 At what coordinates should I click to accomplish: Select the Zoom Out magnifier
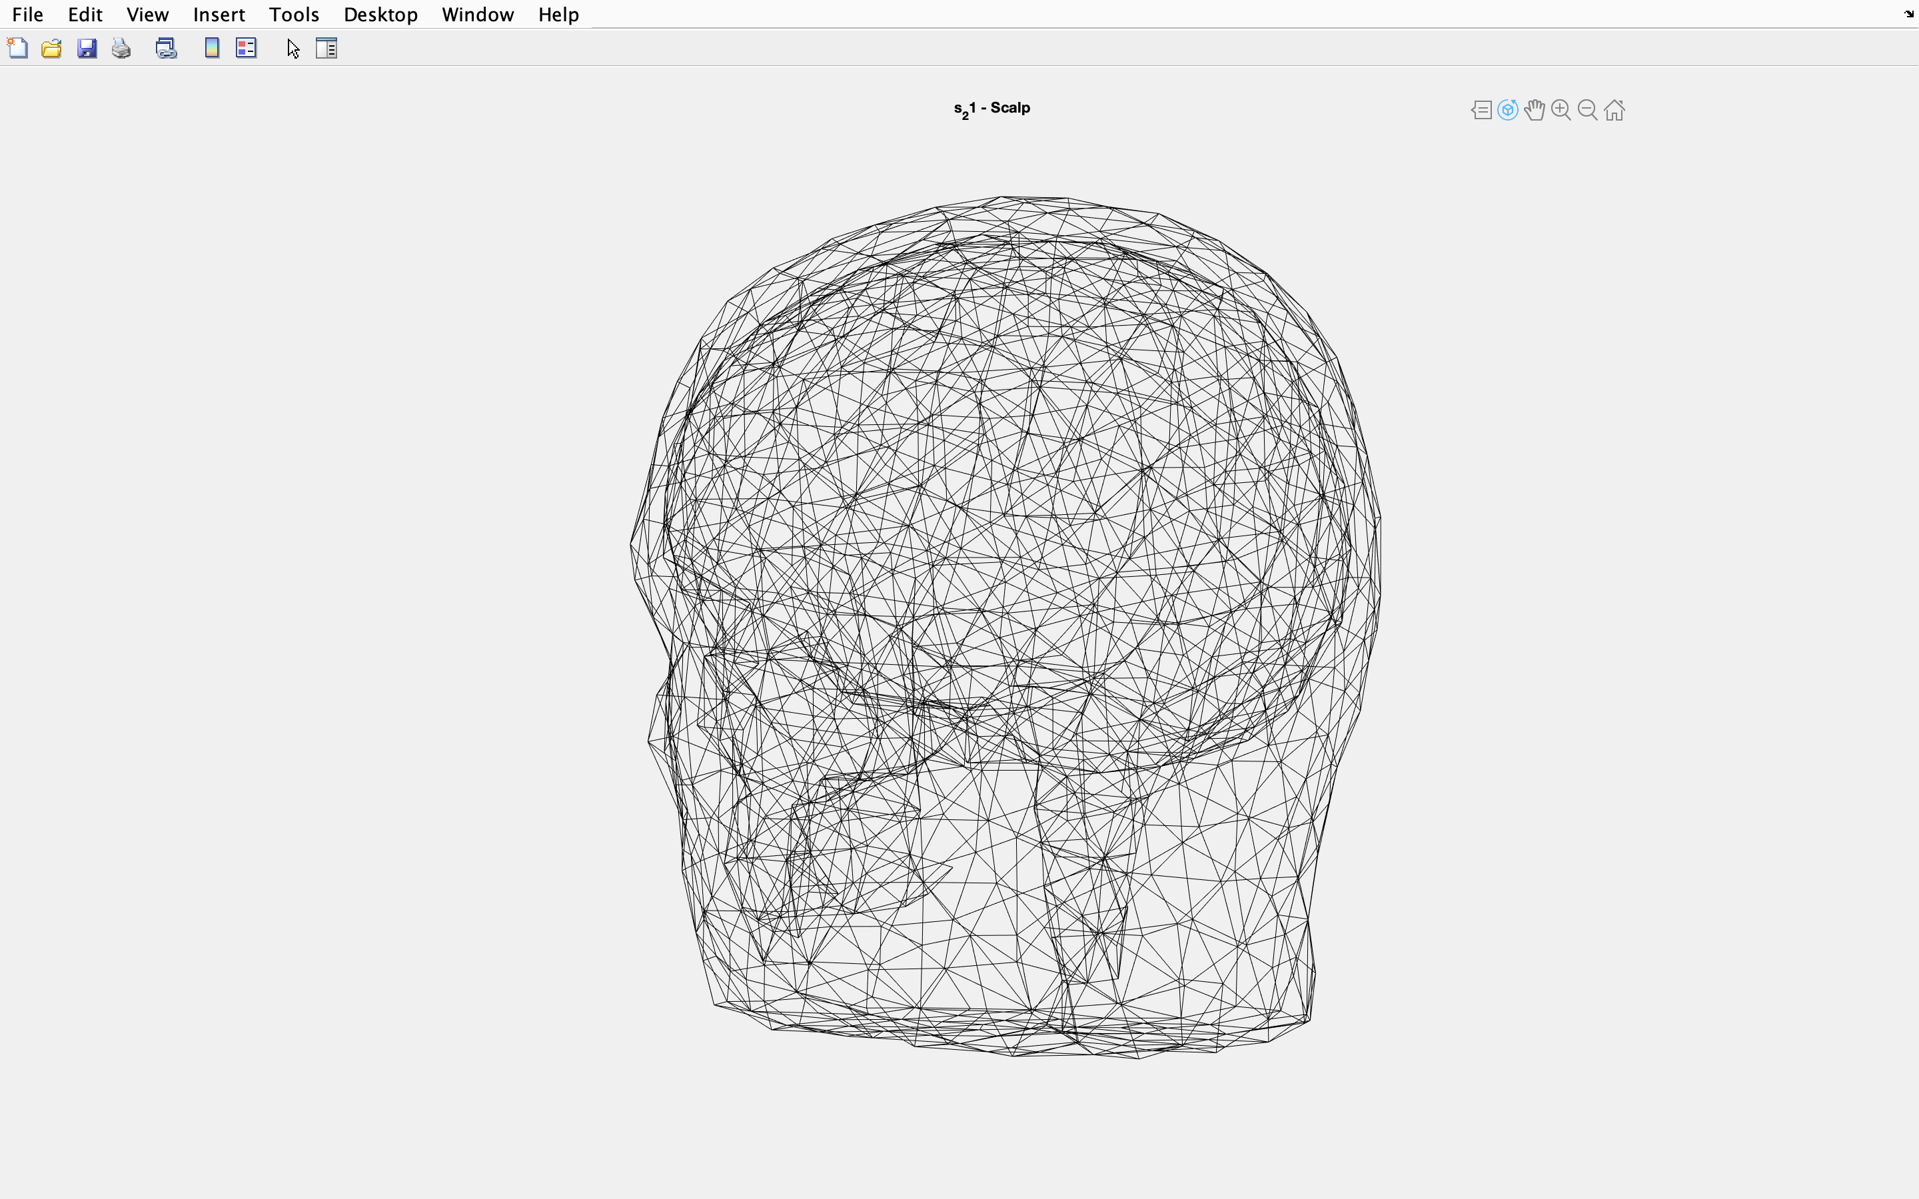1588,109
